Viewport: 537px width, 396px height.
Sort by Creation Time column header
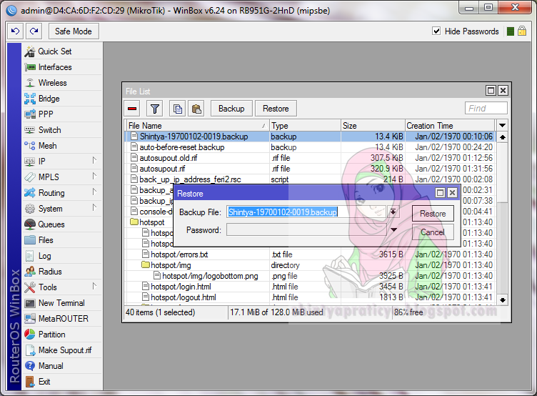point(450,126)
